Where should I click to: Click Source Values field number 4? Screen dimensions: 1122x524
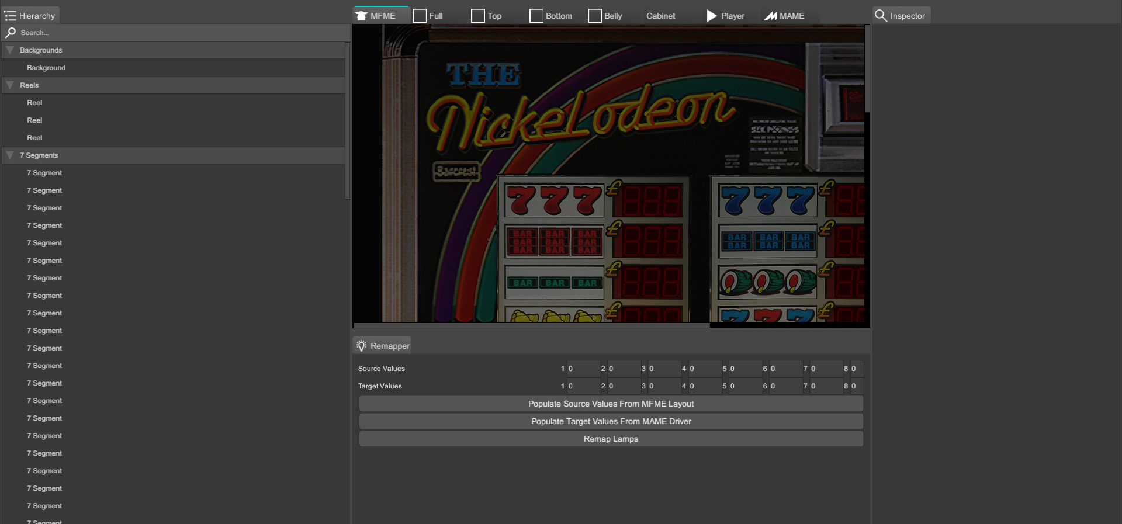[x=704, y=369]
